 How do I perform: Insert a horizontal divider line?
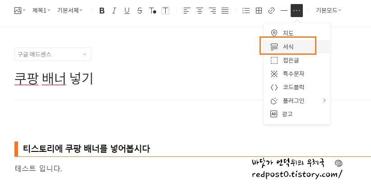point(284,11)
